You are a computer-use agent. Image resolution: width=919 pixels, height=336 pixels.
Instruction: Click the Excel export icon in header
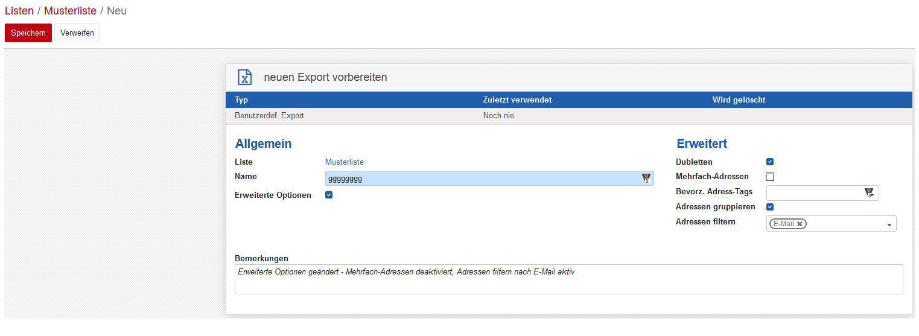[244, 77]
